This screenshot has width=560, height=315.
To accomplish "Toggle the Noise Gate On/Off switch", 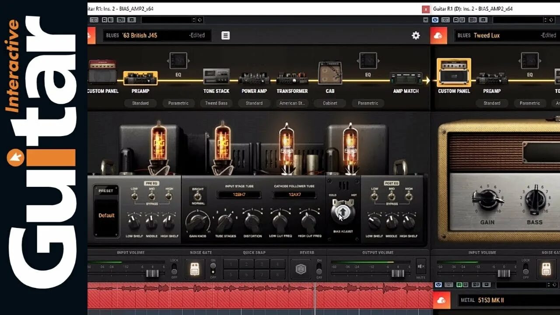I will pos(213,269).
